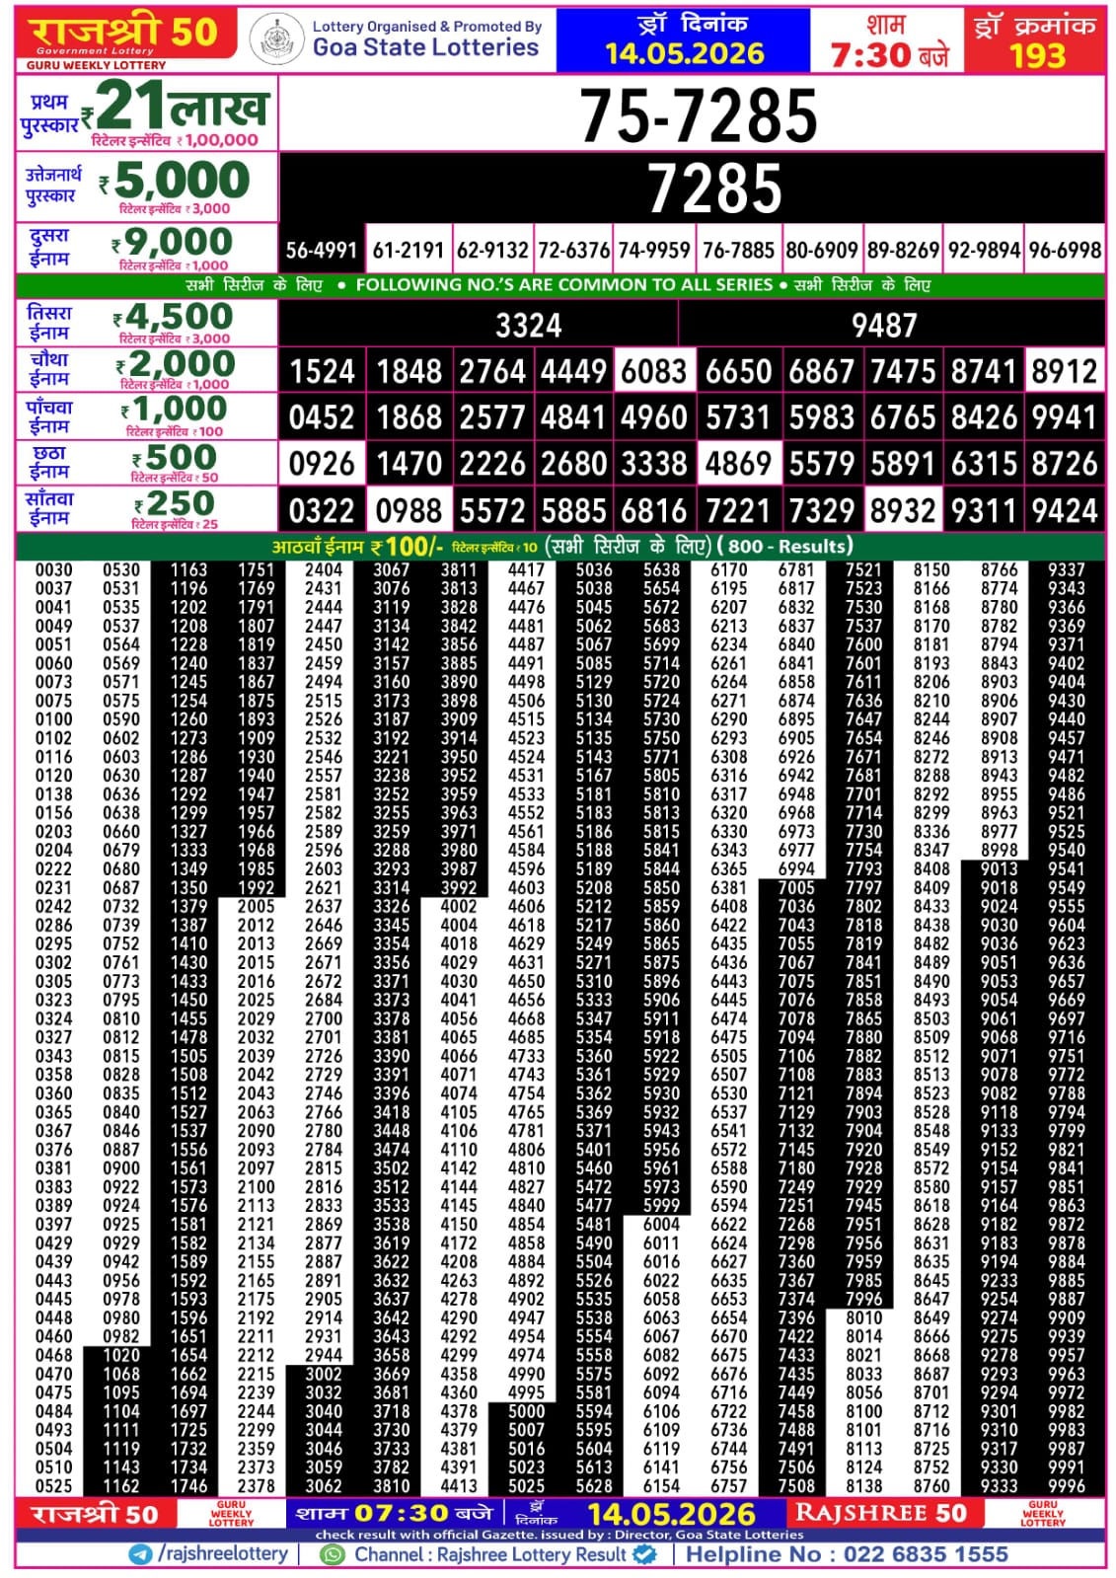This screenshot has width=1116, height=1578.
Task: Click FOLLOWING NO.'S ARE COMMON TO ALL SERIES banner
Action: click(564, 285)
